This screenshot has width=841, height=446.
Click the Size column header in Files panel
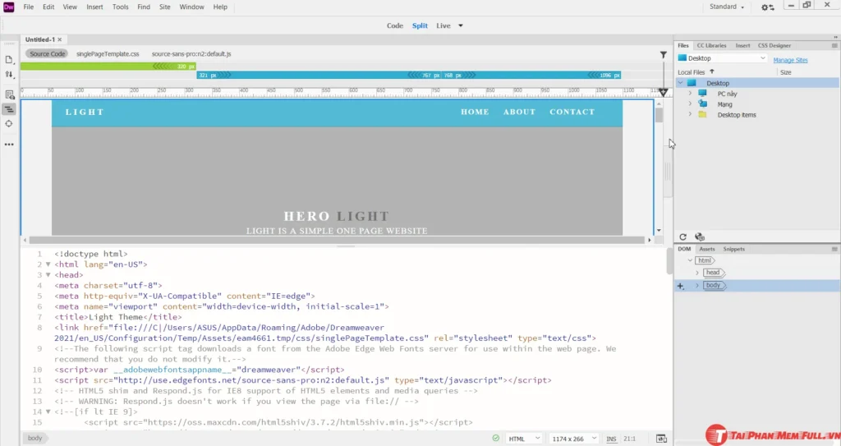785,72
